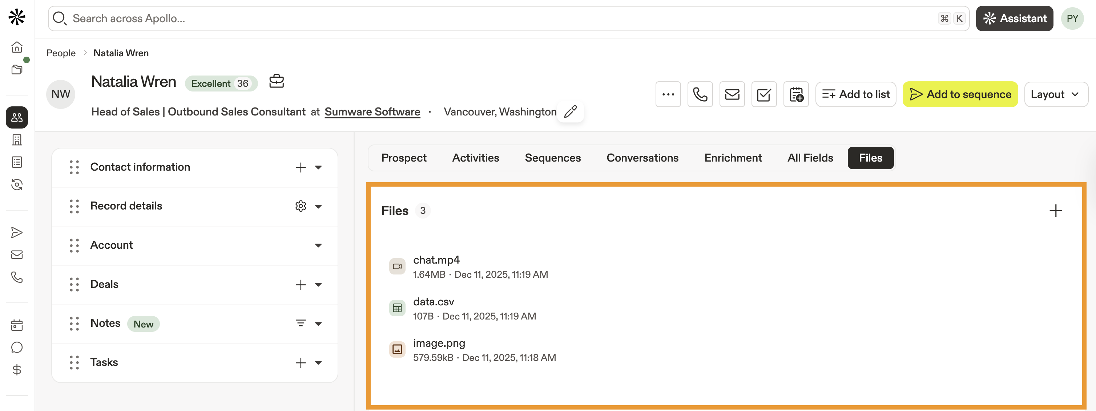
Task: Switch to the Activities tab
Action: pyautogui.click(x=475, y=158)
